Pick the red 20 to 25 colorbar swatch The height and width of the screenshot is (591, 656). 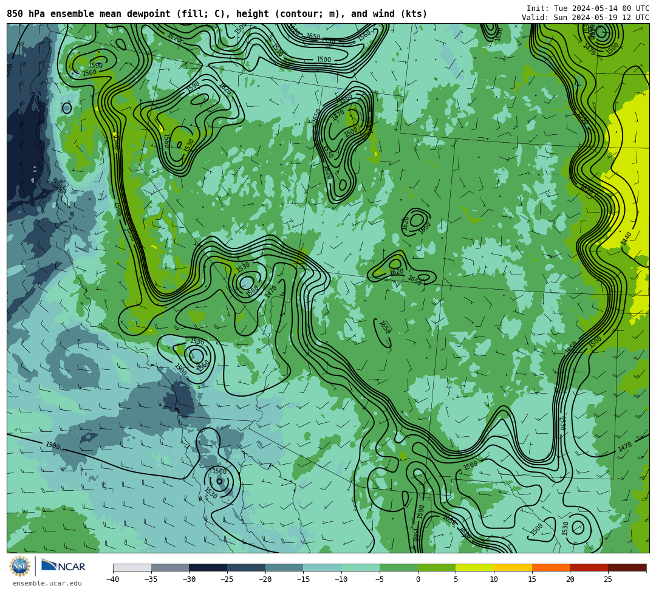[x=589, y=567]
